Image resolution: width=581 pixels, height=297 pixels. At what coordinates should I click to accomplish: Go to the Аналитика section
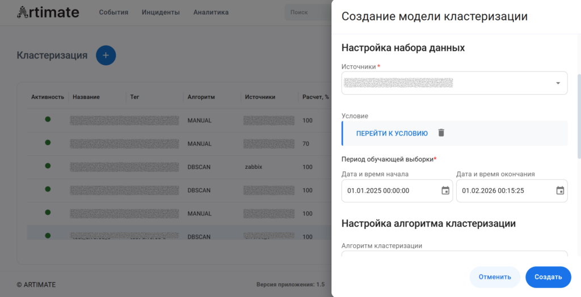click(x=210, y=12)
